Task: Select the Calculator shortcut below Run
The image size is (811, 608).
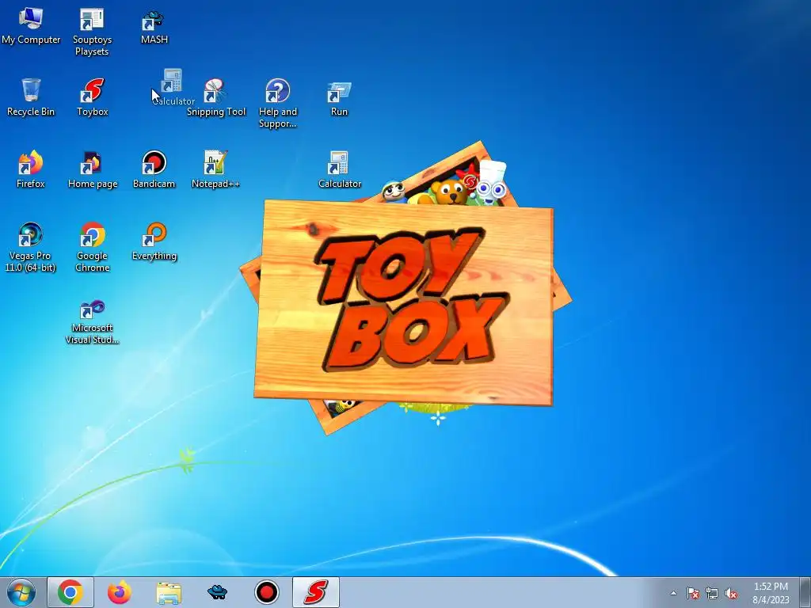Action: (339, 169)
